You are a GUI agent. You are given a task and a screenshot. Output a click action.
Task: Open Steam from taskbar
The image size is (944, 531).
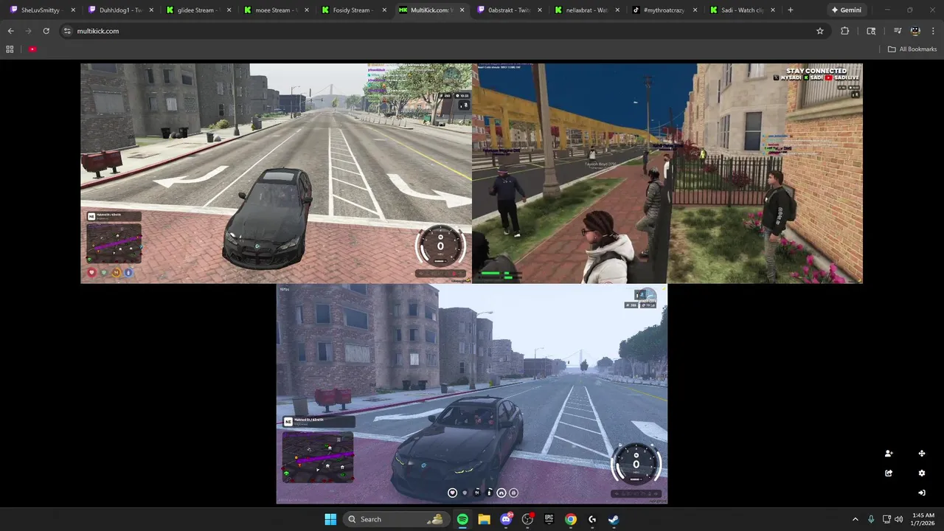point(614,519)
